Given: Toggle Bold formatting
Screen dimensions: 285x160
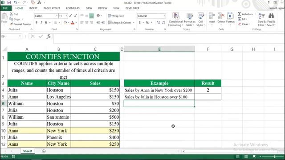Looking at the screenshot, I should pos(37,23).
